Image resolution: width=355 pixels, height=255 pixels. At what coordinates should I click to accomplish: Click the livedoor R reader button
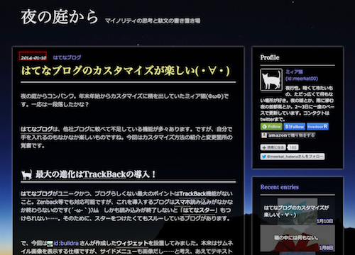317,127
